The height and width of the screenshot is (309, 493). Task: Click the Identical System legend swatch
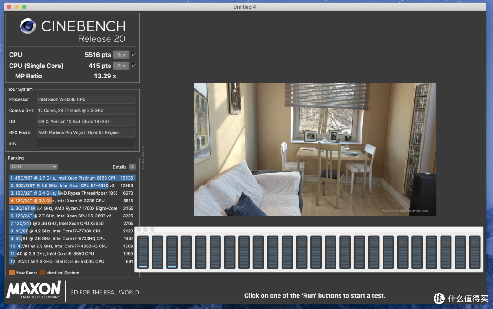pos(42,273)
